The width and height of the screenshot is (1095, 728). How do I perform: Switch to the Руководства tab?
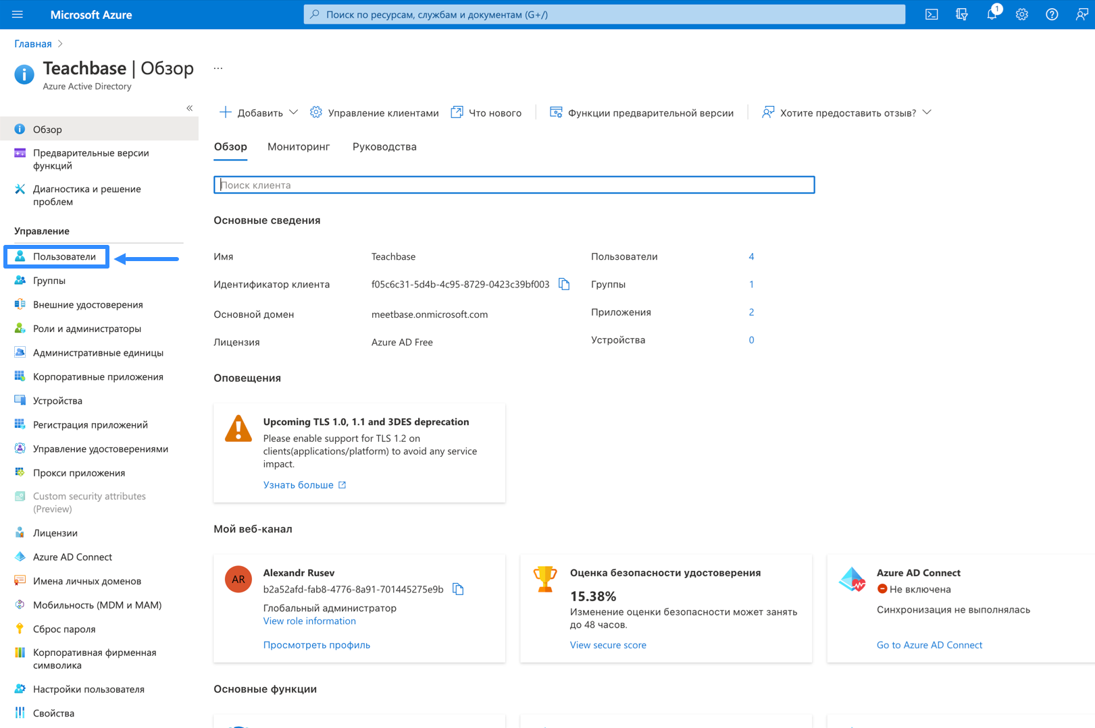384,146
